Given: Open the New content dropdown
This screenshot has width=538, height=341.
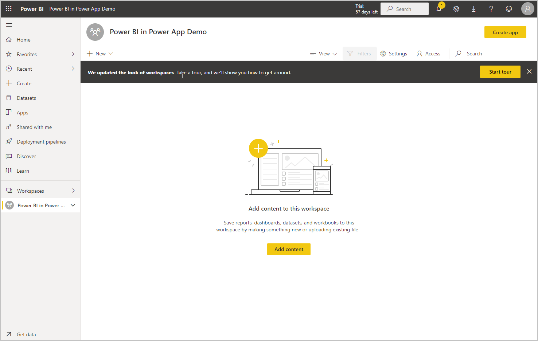Looking at the screenshot, I should (99, 54).
